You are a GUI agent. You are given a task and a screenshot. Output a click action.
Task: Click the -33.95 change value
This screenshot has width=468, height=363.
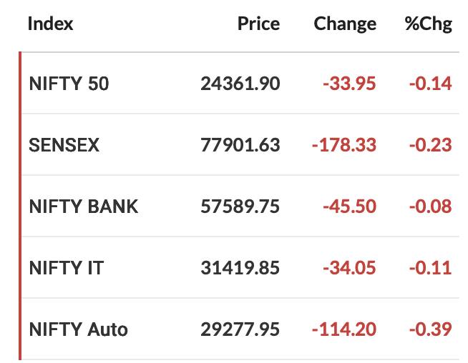[x=349, y=84]
